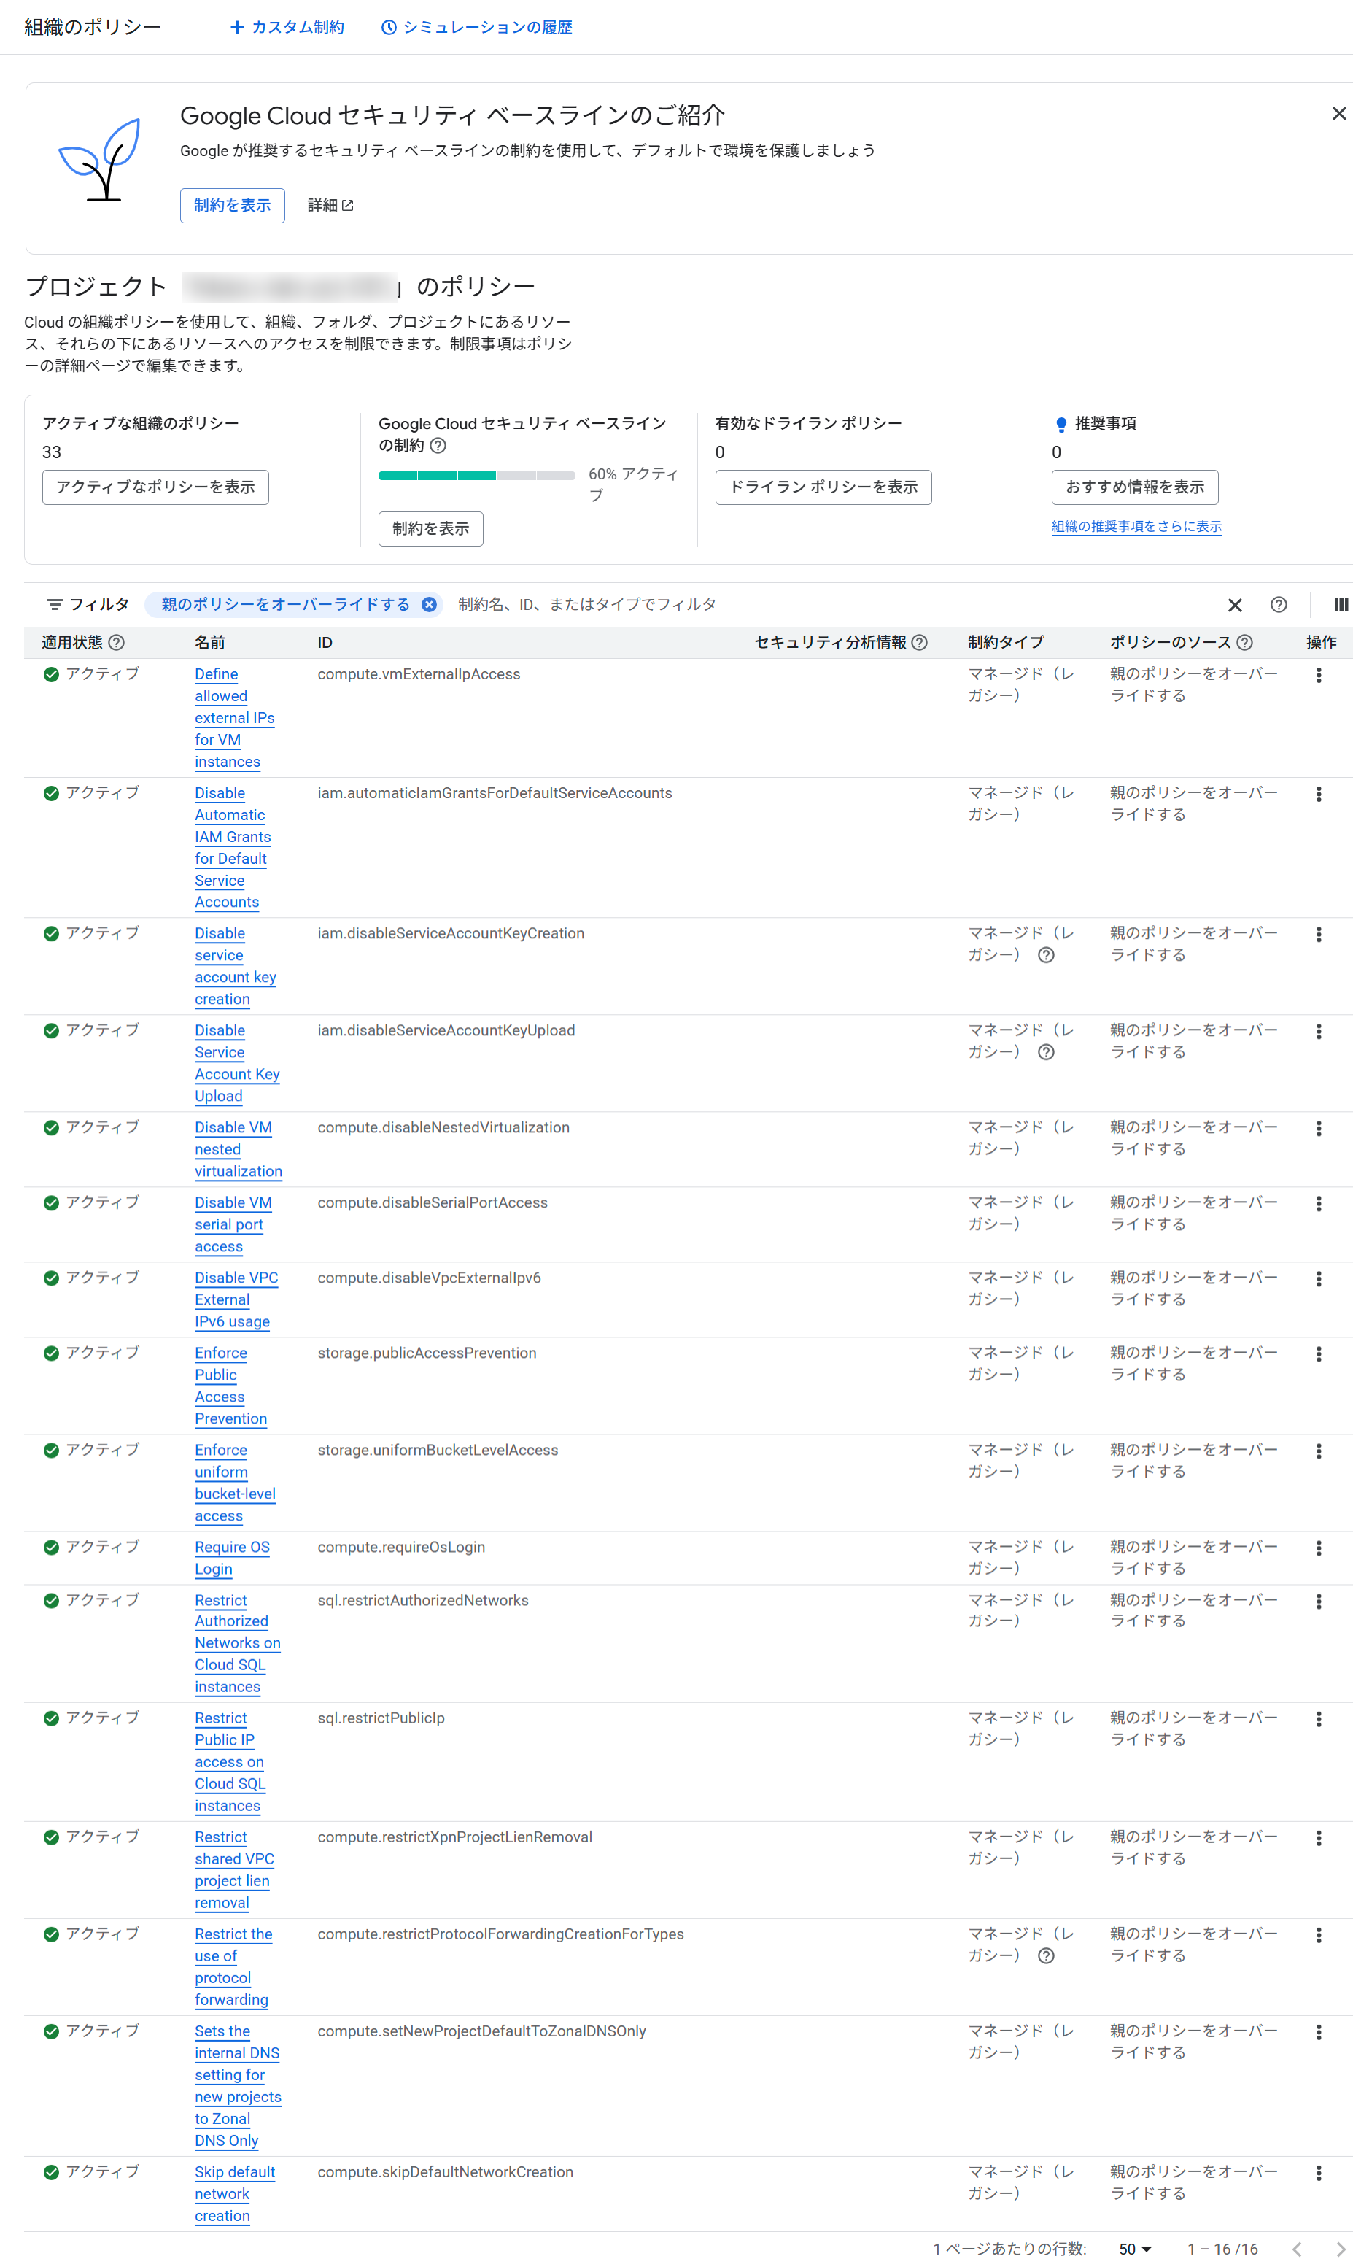
Task: Click the baseline 60% progress bar
Action: pyautogui.click(x=476, y=475)
